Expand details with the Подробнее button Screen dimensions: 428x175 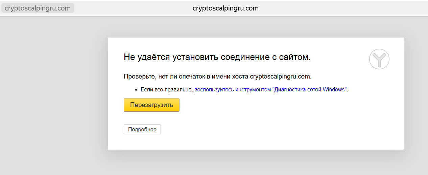coord(142,129)
